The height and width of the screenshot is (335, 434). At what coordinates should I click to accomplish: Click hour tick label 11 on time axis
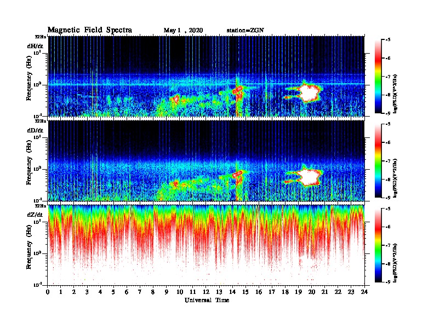click(x=193, y=292)
